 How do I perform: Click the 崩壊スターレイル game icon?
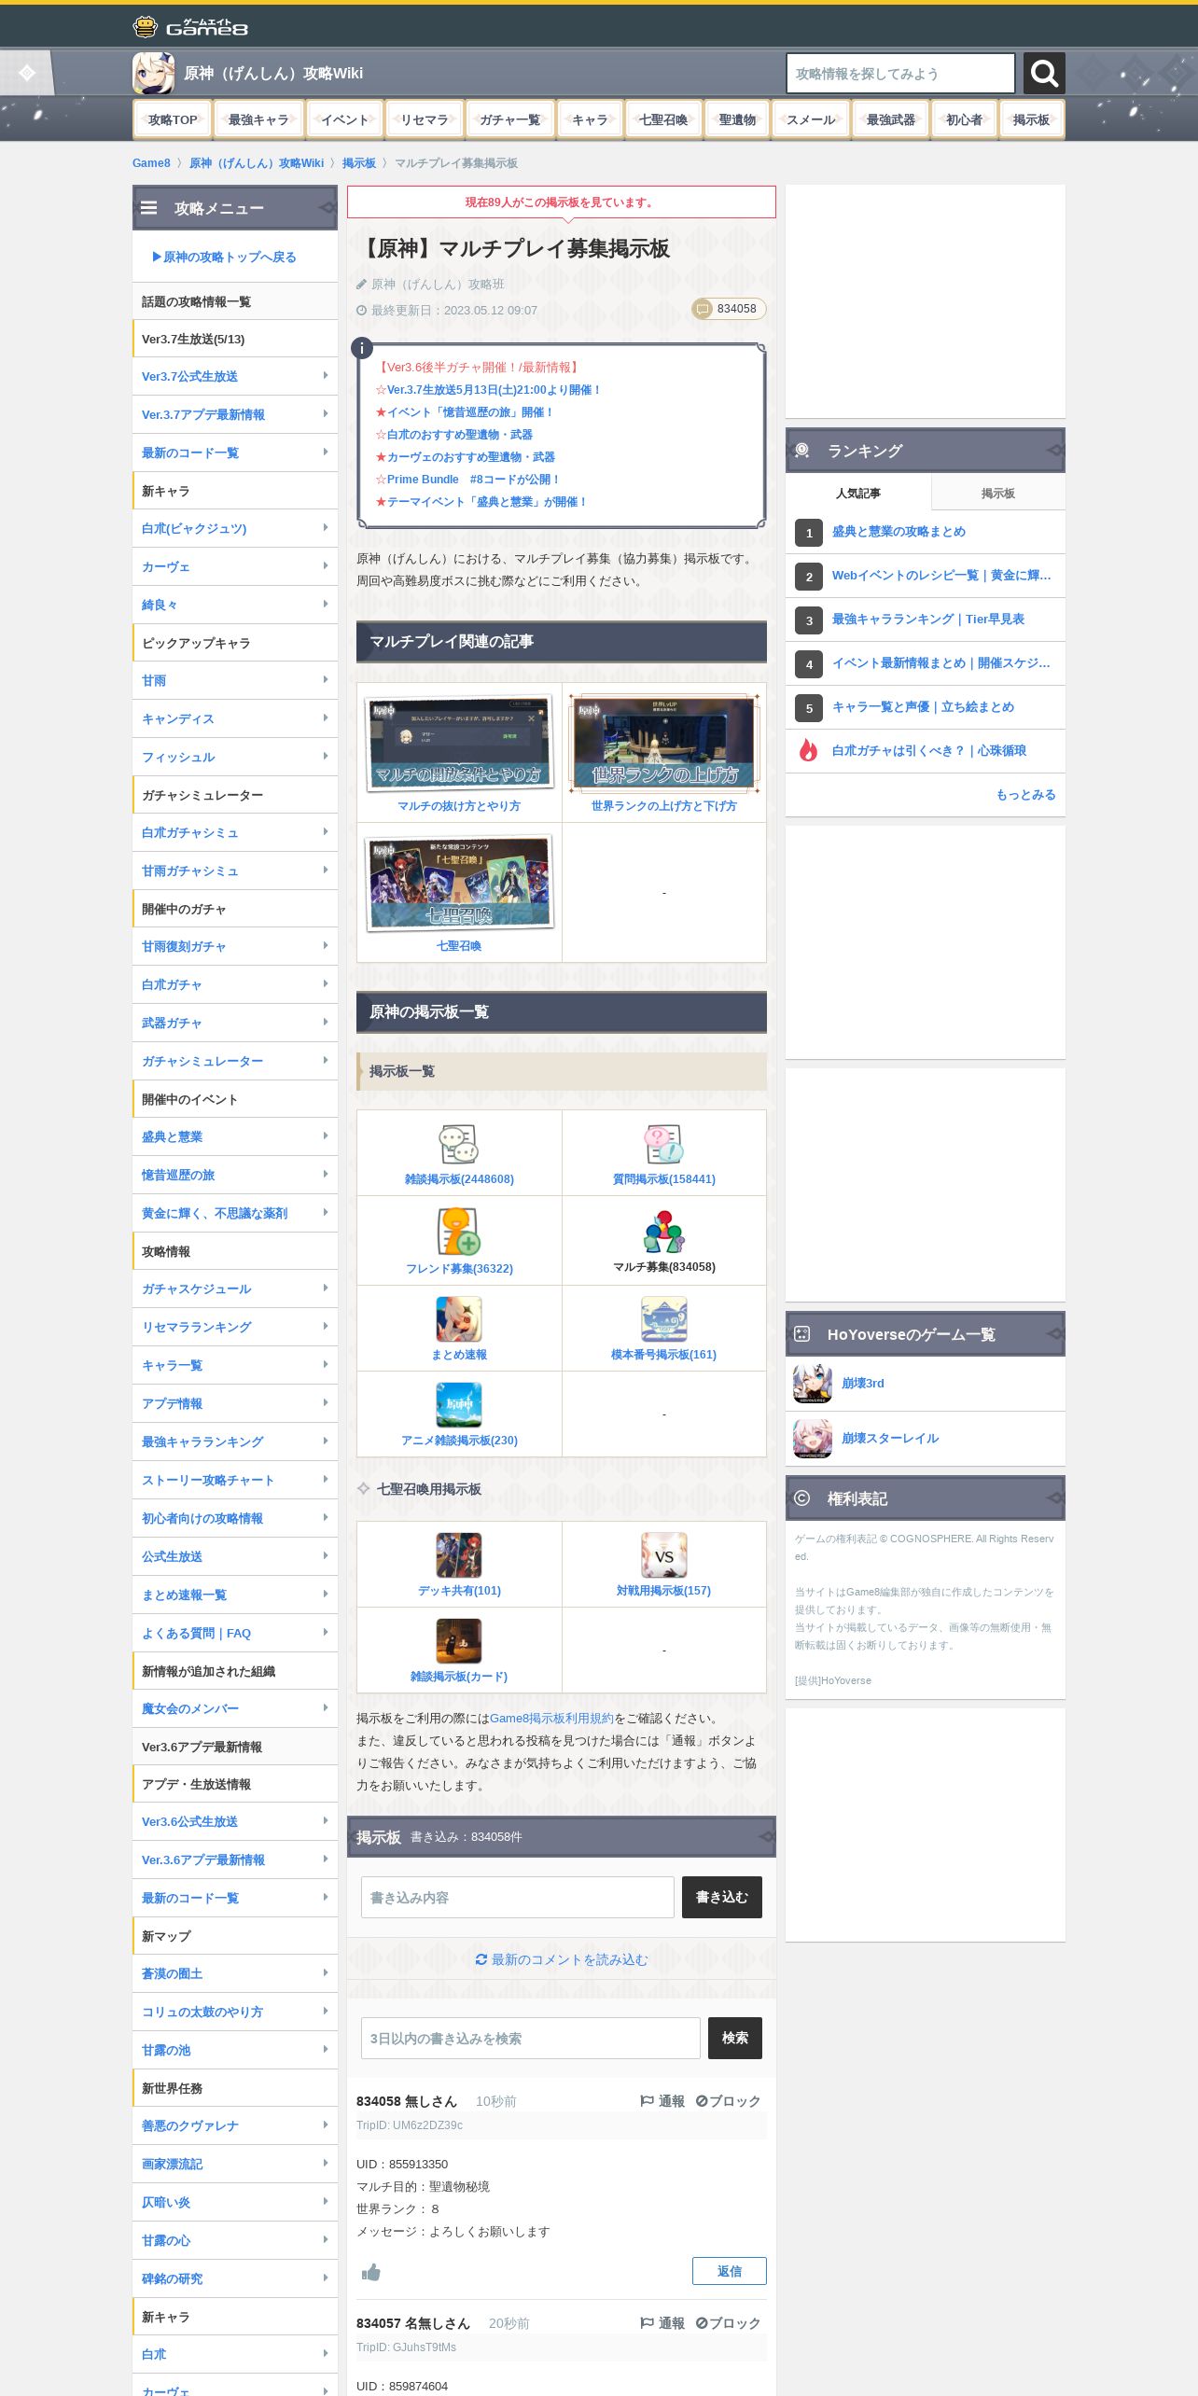coord(813,1439)
